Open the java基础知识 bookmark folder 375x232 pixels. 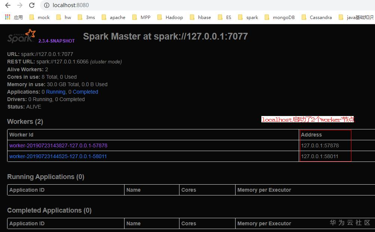coord(356,17)
